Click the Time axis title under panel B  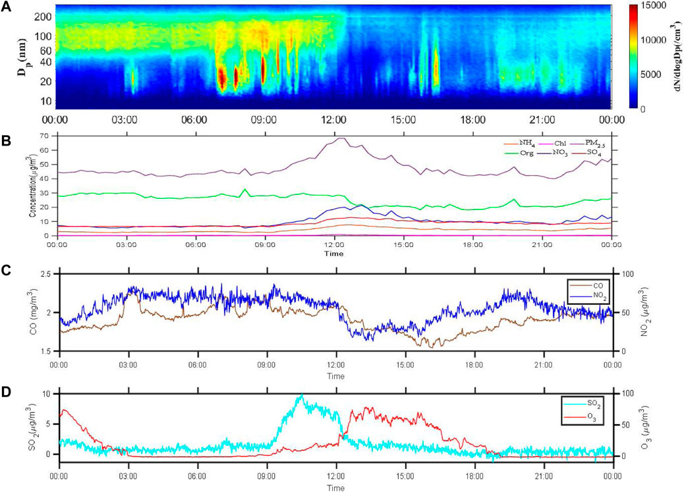coord(333,254)
